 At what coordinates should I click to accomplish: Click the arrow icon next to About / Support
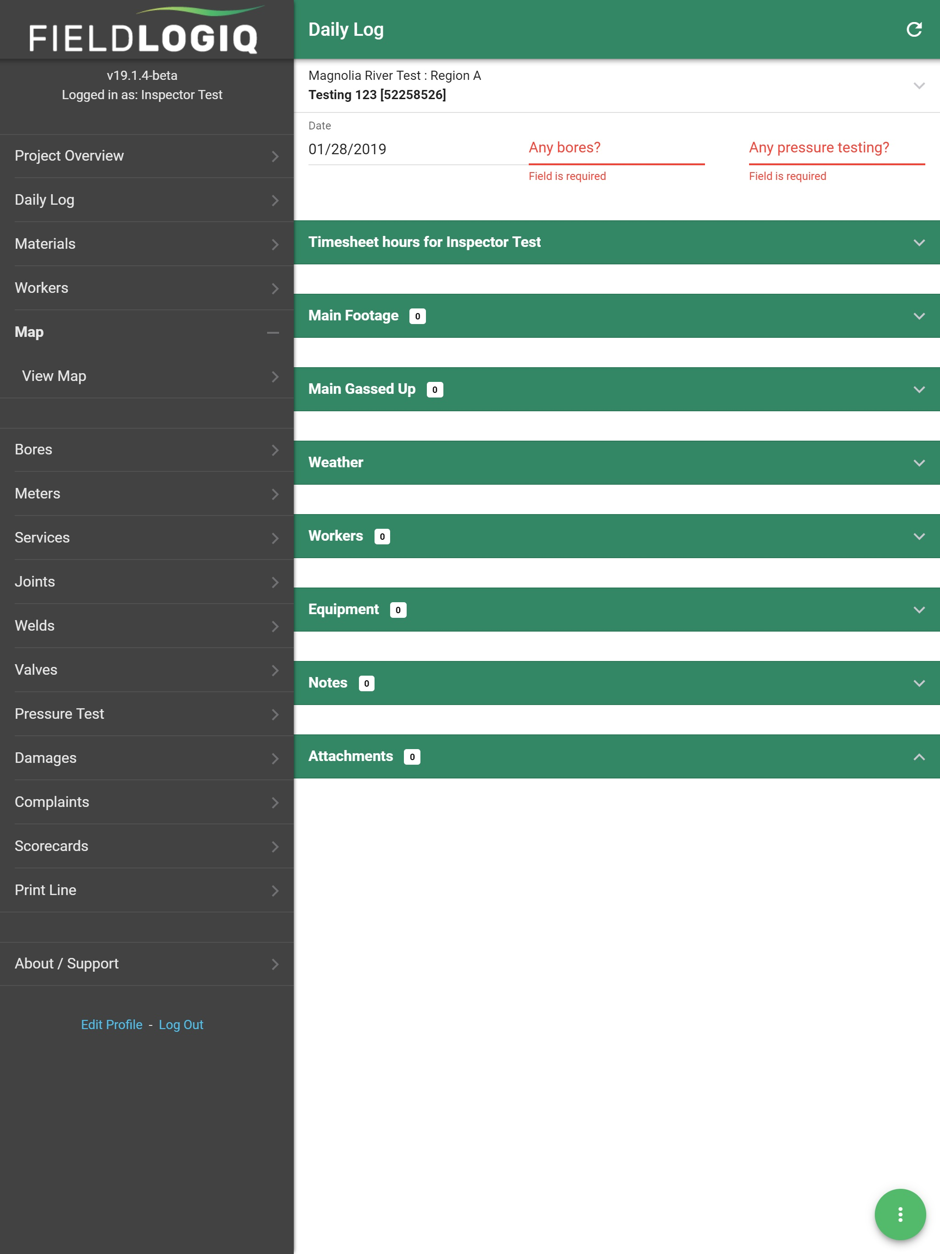(275, 964)
